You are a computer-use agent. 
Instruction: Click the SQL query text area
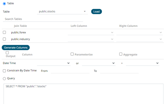[x=84, y=94]
